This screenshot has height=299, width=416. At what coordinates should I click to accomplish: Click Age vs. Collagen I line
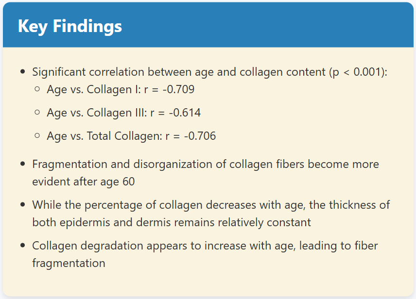point(121,90)
